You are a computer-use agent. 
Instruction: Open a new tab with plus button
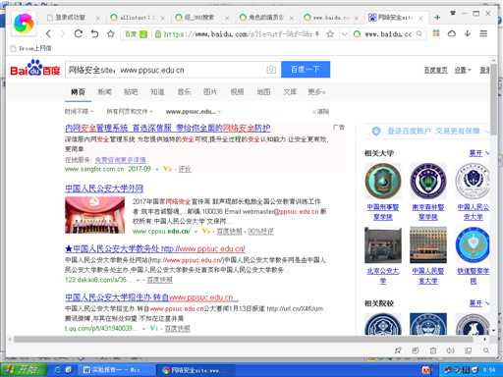point(437,18)
